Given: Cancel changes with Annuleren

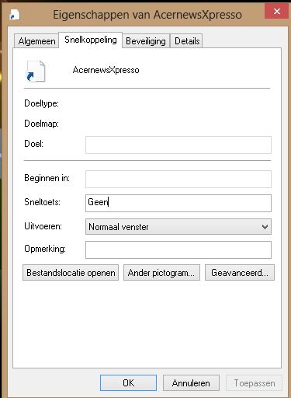Looking at the screenshot, I should (191, 382).
